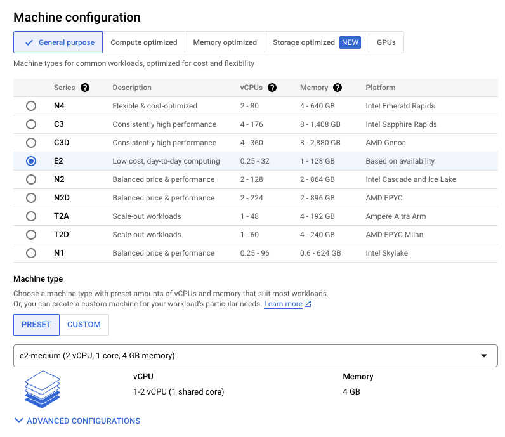Select the N2D series radio button
This screenshot has width=505, height=437.
31,198
